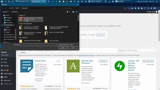Install Now for Akismet Spam Protection
This screenshot has height=90, width=160.
point(103,61)
